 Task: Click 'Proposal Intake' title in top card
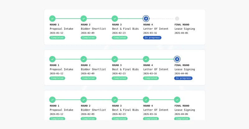[x=61, y=29]
